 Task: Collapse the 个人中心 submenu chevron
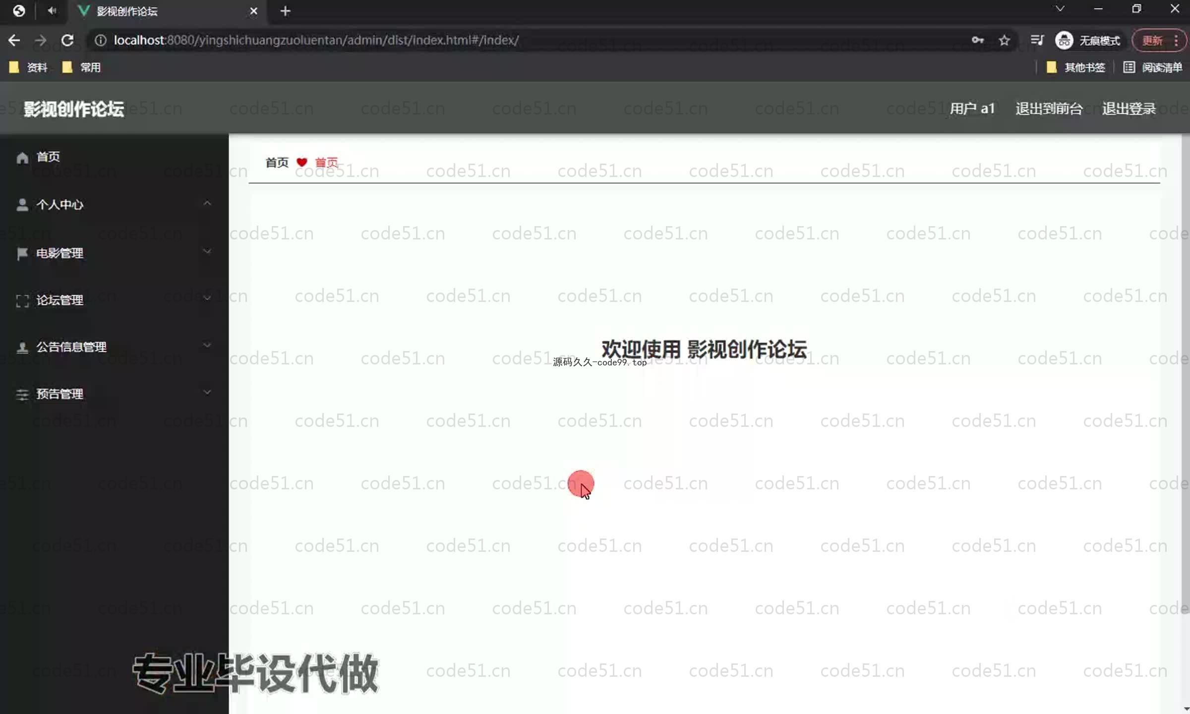click(207, 203)
